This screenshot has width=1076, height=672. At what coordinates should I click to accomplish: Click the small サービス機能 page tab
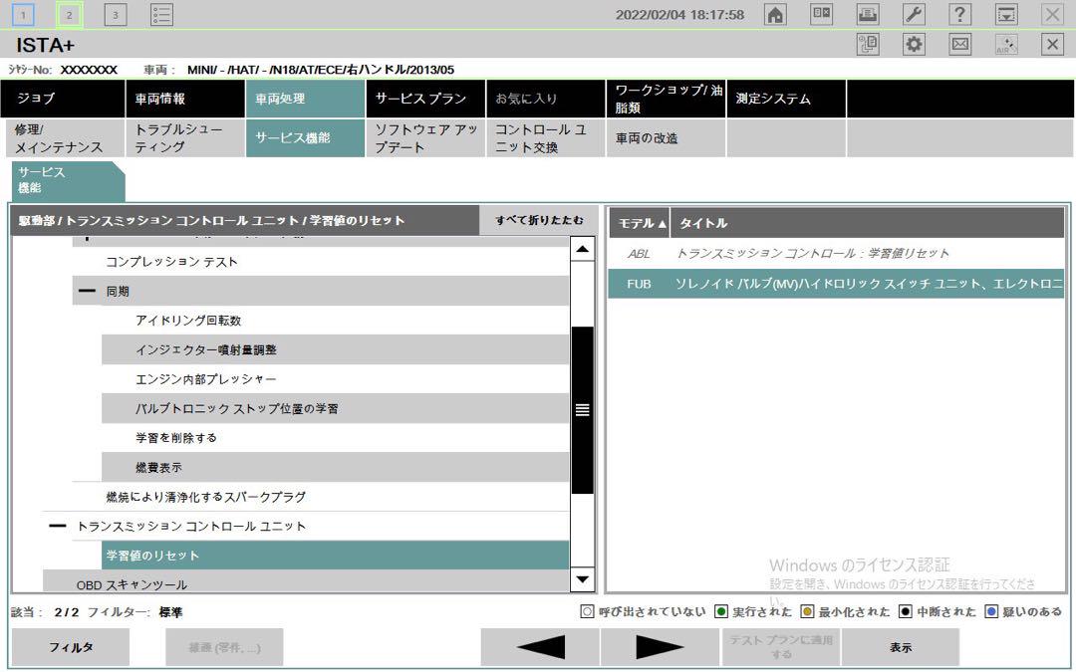coord(68,180)
